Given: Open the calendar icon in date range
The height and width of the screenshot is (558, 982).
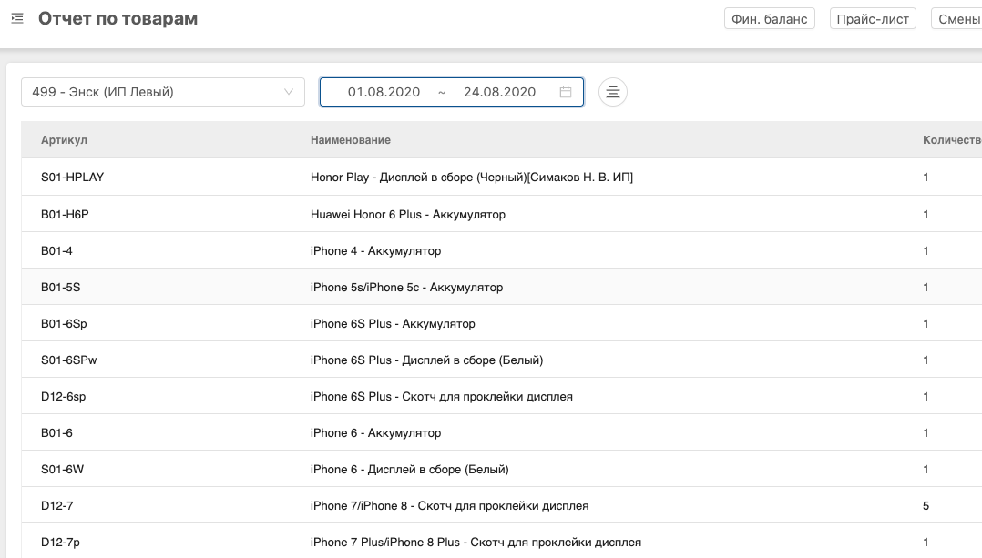Looking at the screenshot, I should 566,92.
